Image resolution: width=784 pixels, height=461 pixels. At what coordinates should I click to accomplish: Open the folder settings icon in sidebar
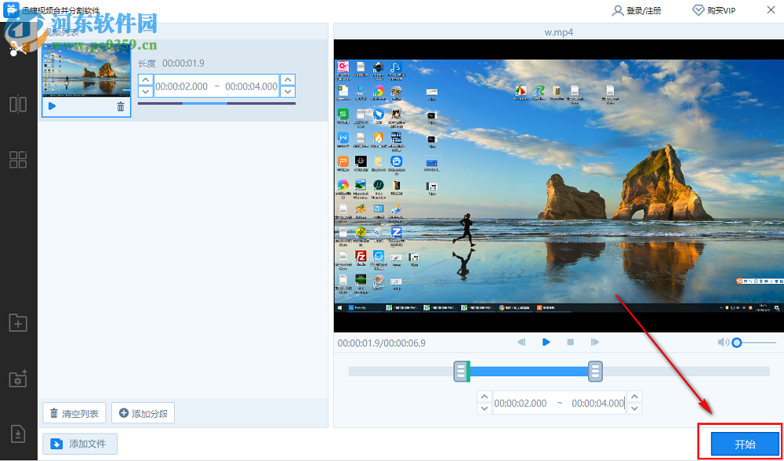point(17,378)
